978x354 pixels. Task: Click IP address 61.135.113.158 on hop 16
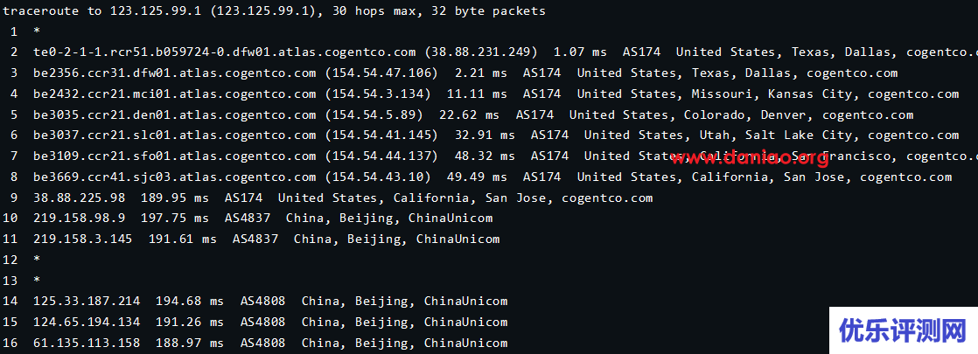pyautogui.click(x=87, y=344)
